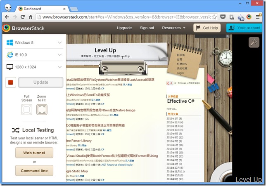
Task: Open the Static Map article title
Action: (x=77, y=171)
